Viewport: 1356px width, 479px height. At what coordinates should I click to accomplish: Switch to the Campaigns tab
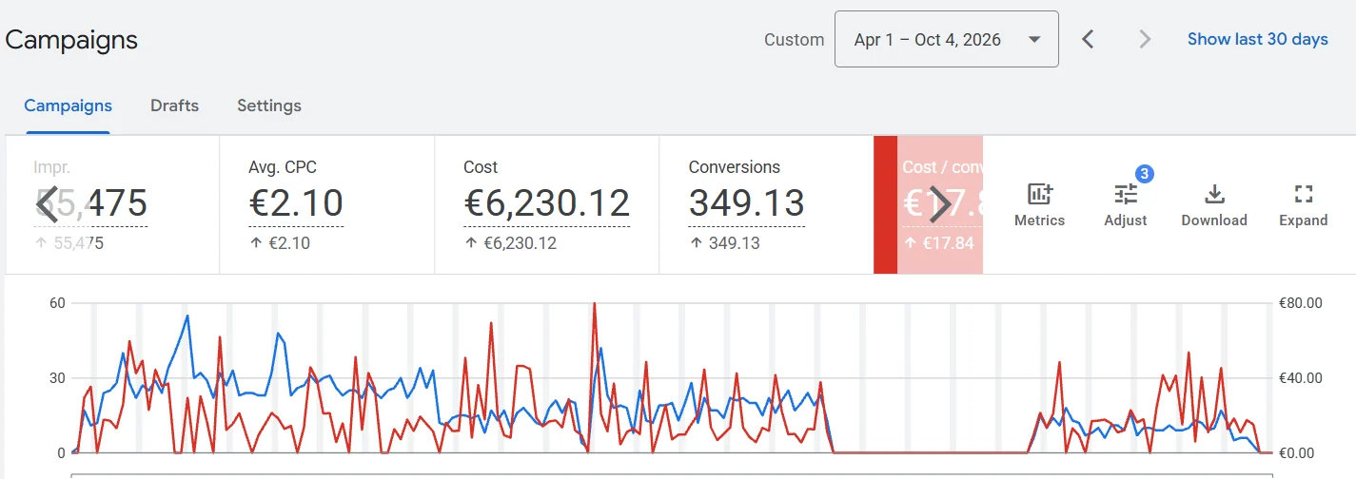(68, 105)
